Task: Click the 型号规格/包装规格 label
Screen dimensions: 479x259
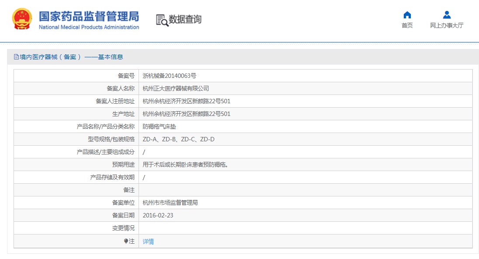Action: point(111,139)
